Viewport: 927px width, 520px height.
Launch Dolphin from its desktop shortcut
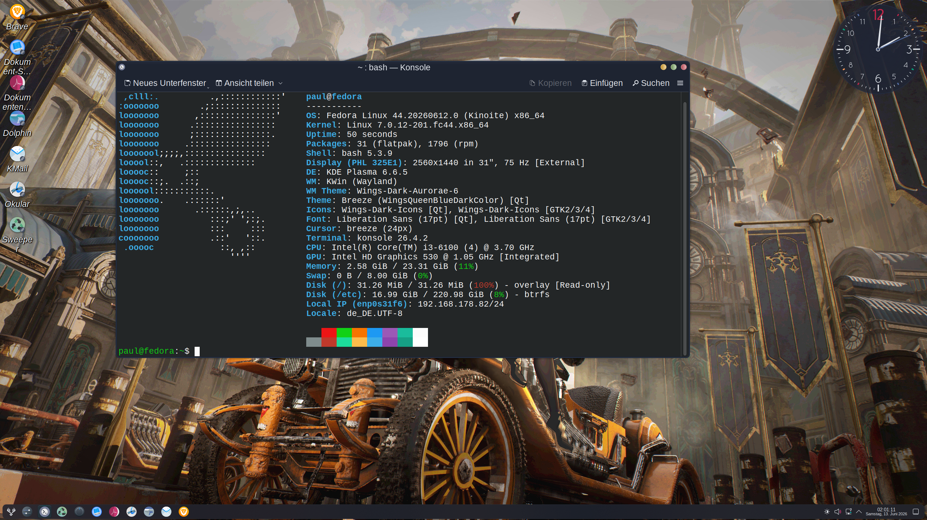17,124
